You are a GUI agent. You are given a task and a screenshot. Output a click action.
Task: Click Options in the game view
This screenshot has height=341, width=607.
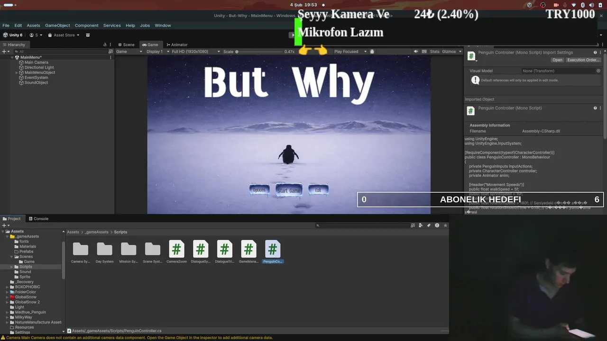pos(259,190)
